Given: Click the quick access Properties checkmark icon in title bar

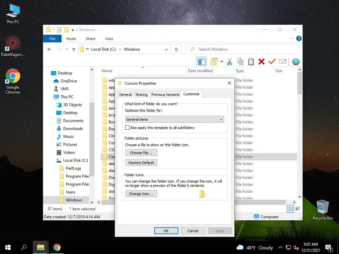Looking at the screenshot, I should [59, 30].
